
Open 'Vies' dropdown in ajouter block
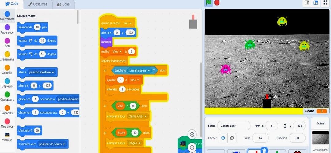(x=135, y=80)
